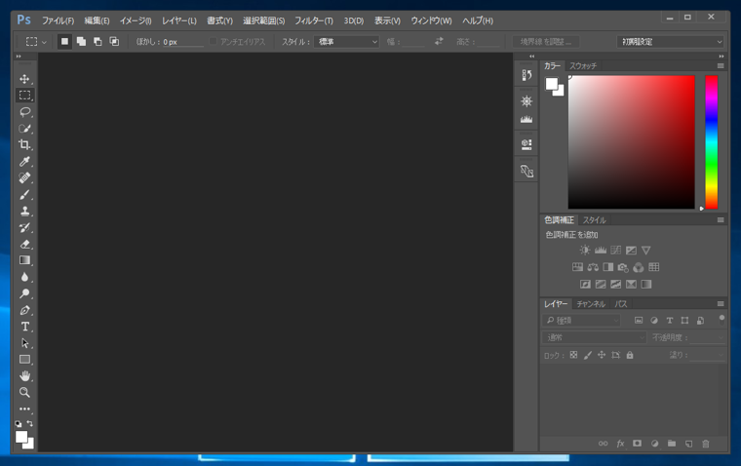
Task: Open the イメージ(I) menu
Action: pyautogui.click(x=136, y=20)
